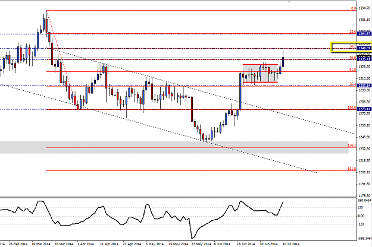Click the 18 Jun 2014 date label
372x247 pixels.
(x=246, y=244)
